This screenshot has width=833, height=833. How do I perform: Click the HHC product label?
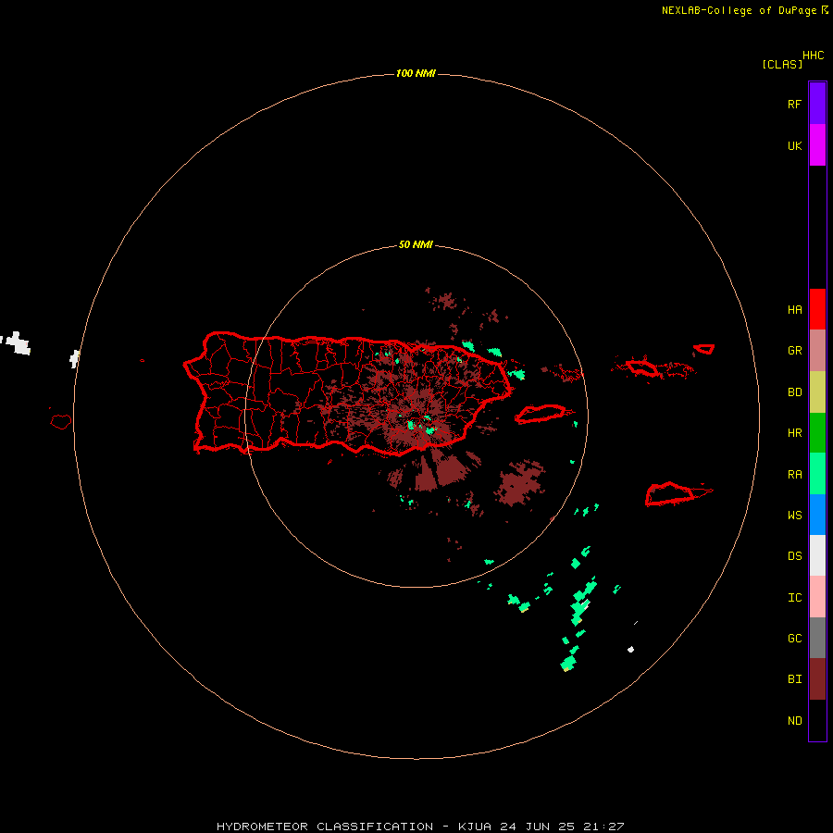pyautogui.click(x=813, y=56)
